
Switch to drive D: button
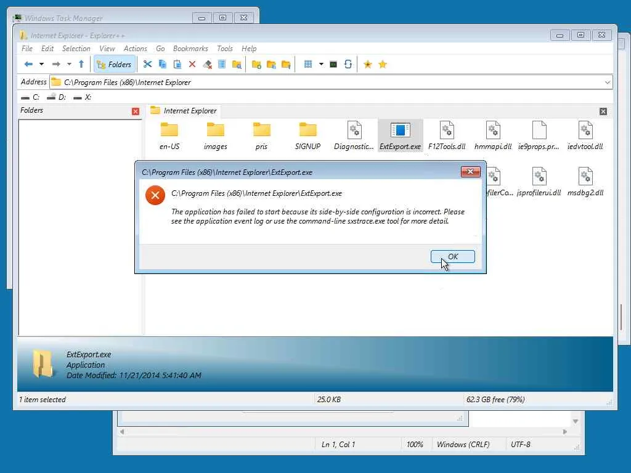(x=56, y=97)
